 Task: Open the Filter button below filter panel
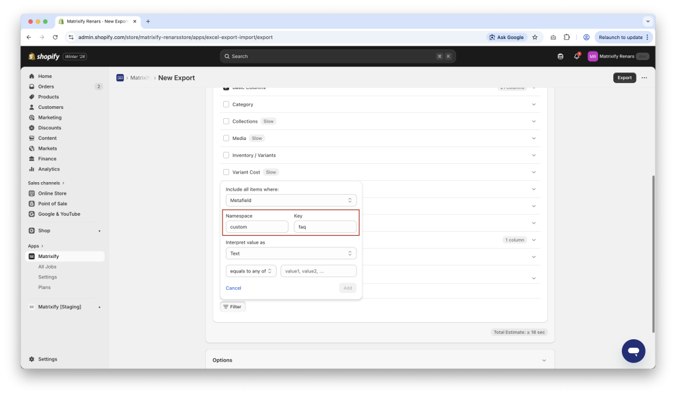click(232, 306)
